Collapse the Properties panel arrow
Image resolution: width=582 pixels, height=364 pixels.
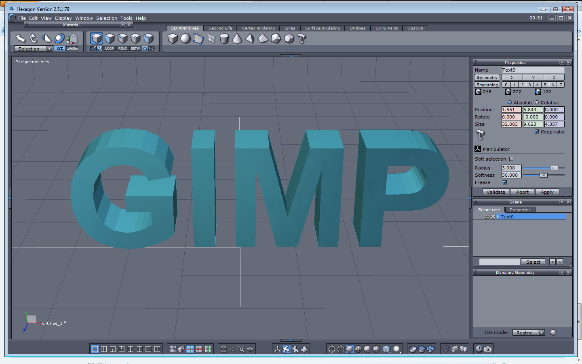tap(562, 63)
